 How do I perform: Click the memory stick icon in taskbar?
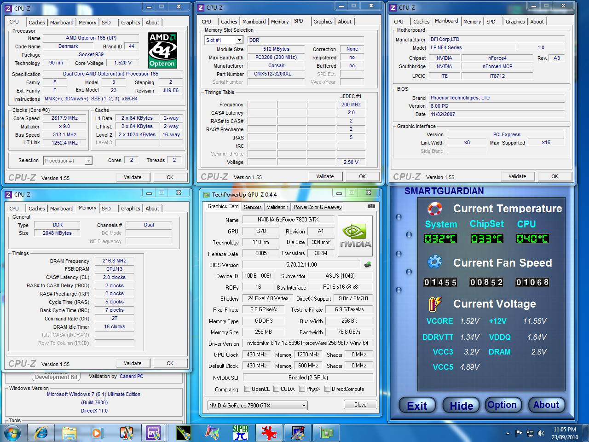(184, 433)
